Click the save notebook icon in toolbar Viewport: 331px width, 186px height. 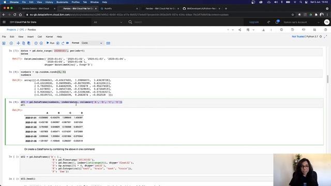pyautogui.click(x=4, y=43)
